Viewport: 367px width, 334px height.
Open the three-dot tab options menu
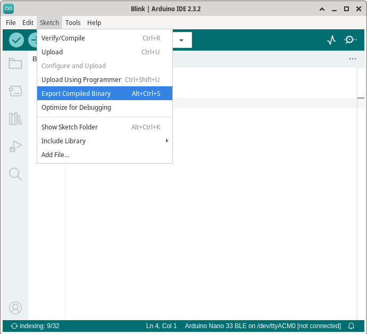coord(353,59)
